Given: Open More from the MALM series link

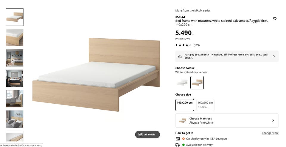Looking at the screenshot, I should pos(193,11).
